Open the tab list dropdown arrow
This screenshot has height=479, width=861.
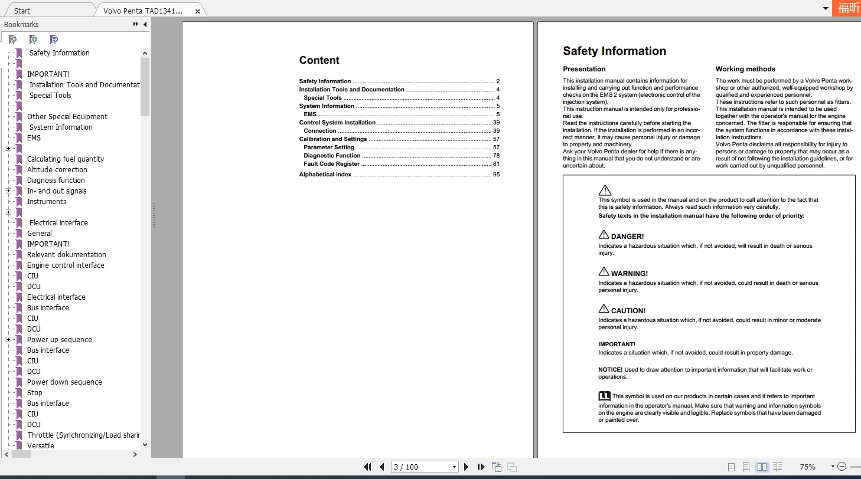click(x=826, y=9)
